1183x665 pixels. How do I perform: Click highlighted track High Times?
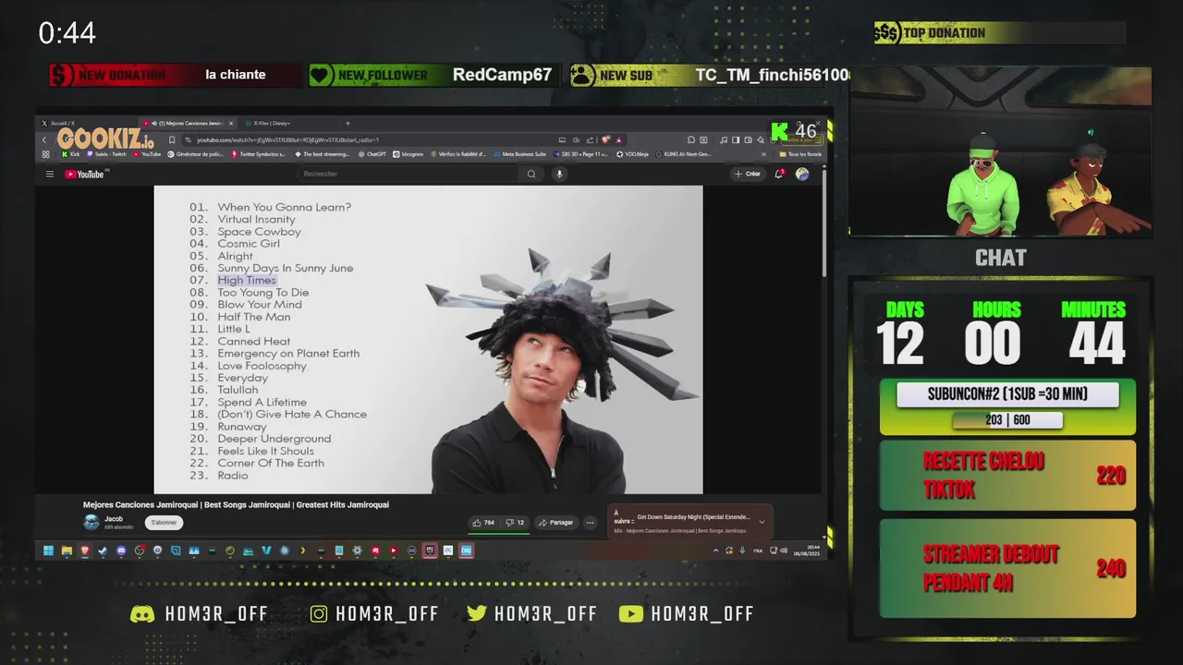click(247, 280)
